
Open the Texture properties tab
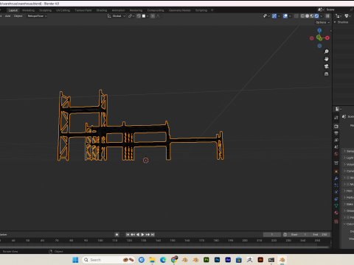point(336,222)
